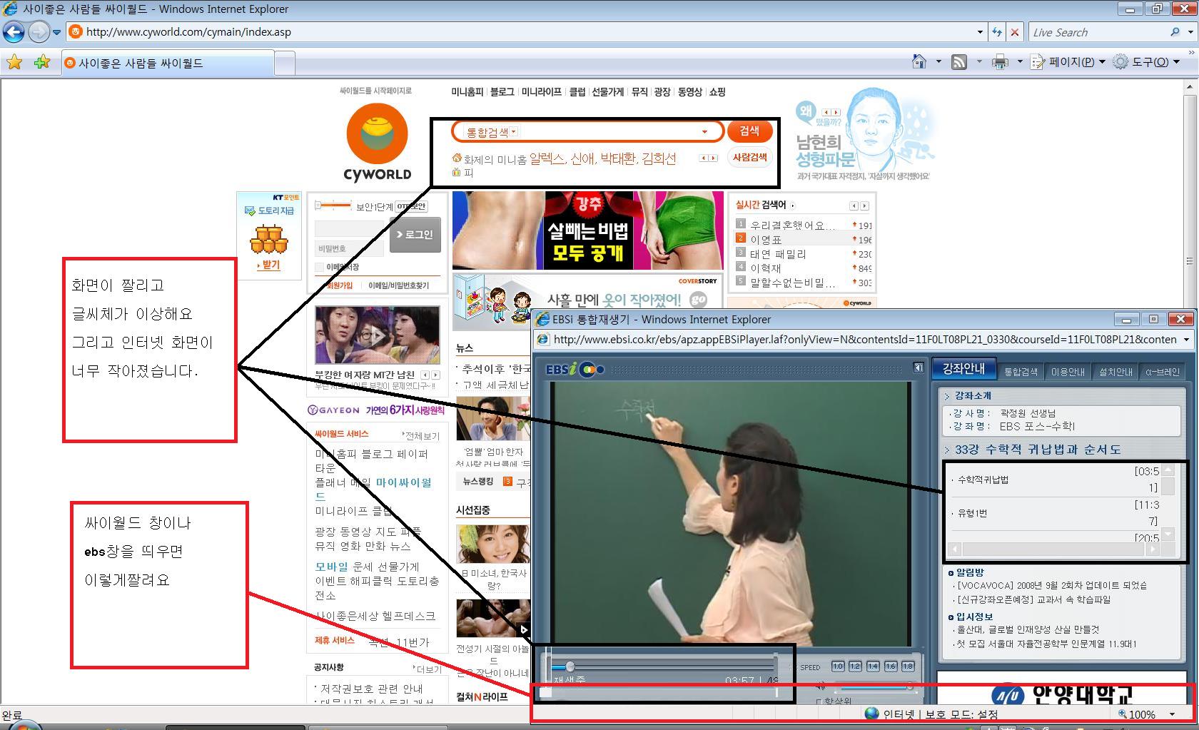Check the 이메일저장 checkbox

(320, 267)
